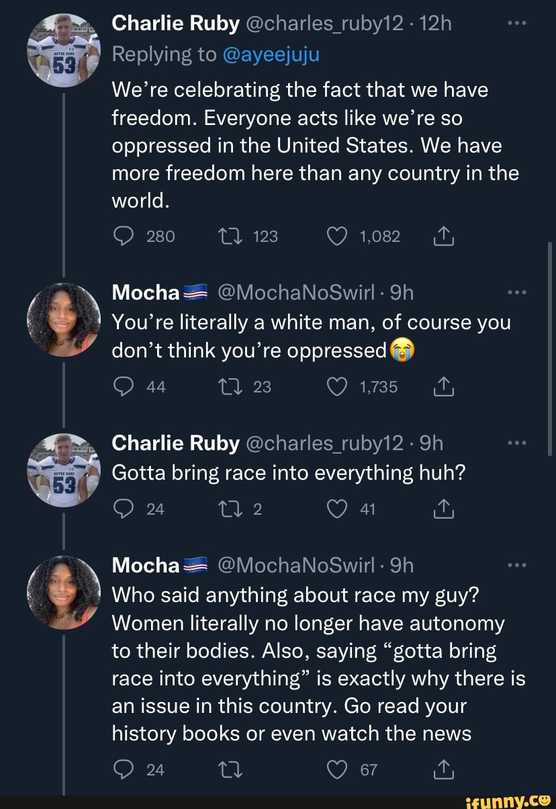Click the scrollbar on the right edge

(x=550, y=349)
